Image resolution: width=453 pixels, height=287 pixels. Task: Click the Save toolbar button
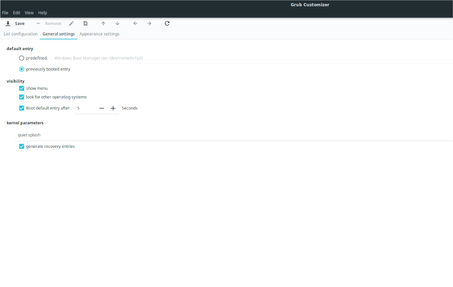[x=15, y=23]
